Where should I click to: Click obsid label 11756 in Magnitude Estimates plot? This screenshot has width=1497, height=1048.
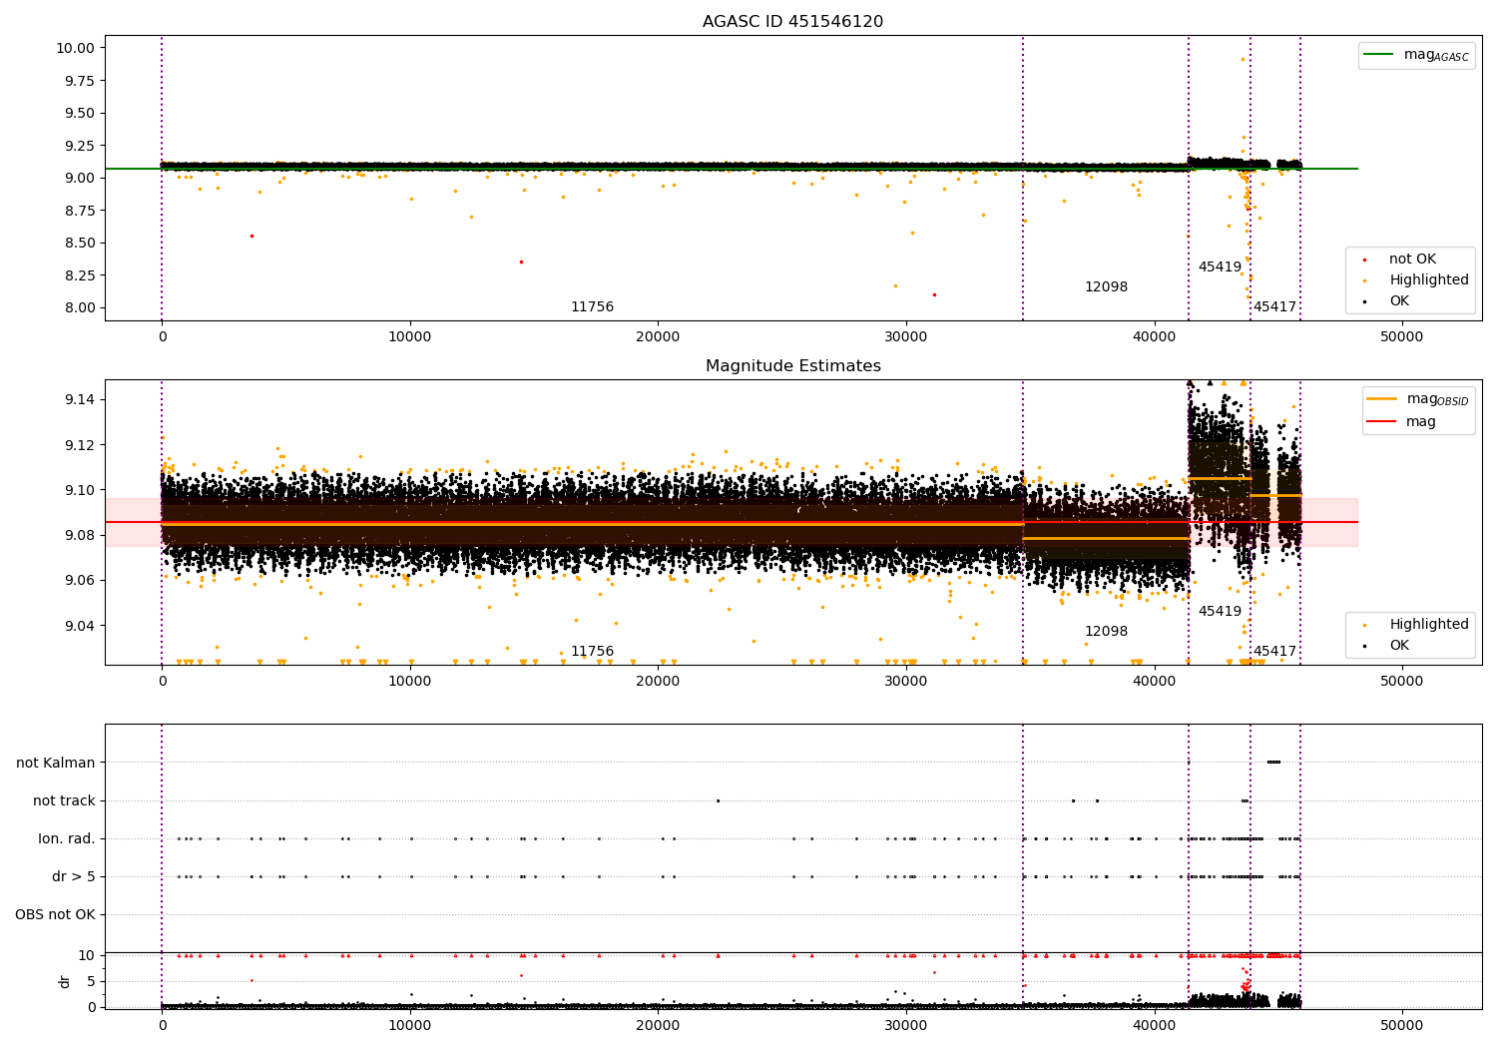(x=592, y=652)
